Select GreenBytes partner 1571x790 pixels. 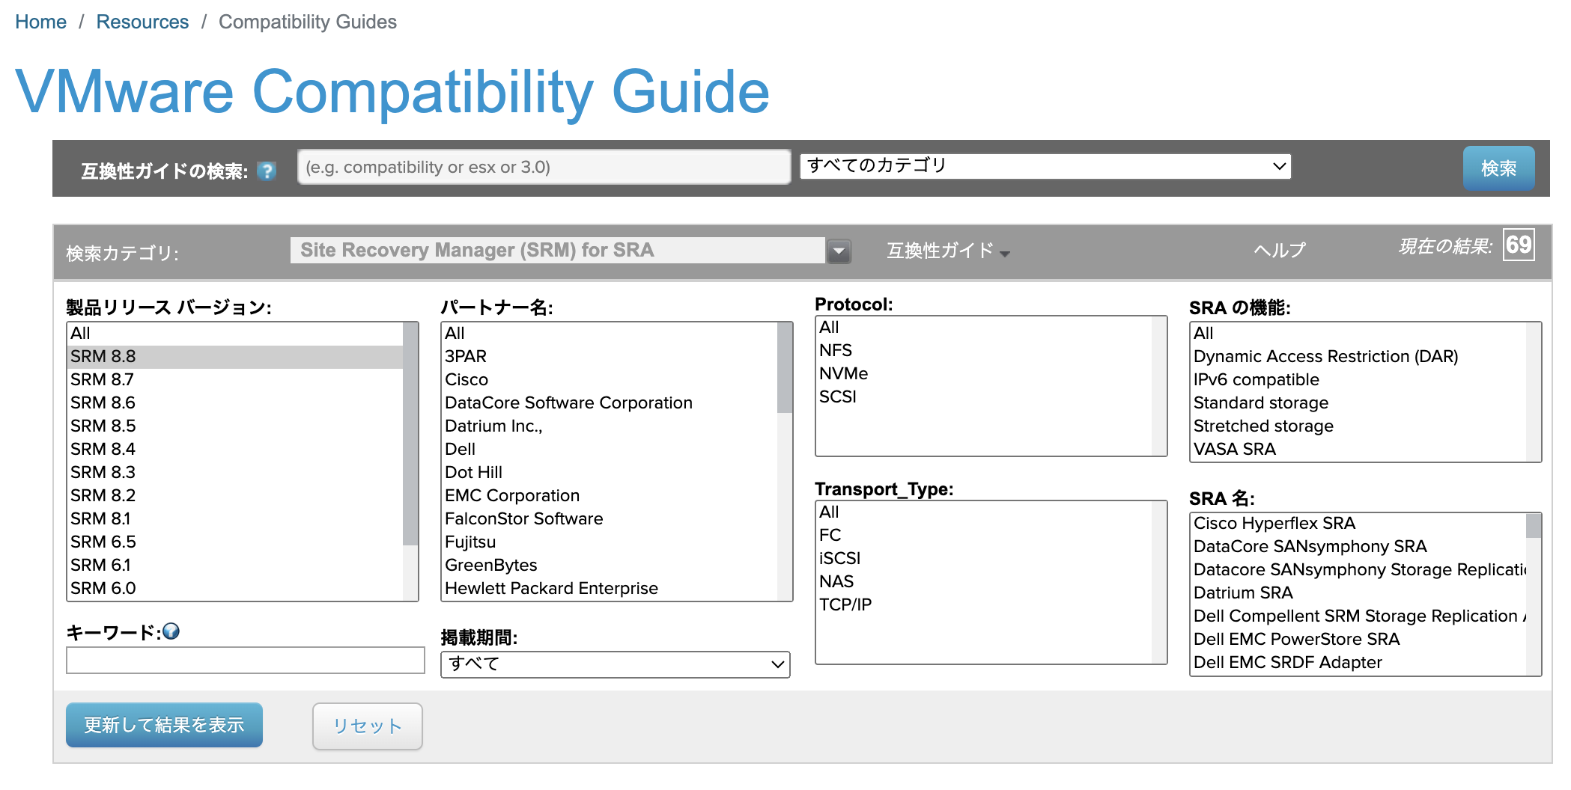tap(610, 565)
